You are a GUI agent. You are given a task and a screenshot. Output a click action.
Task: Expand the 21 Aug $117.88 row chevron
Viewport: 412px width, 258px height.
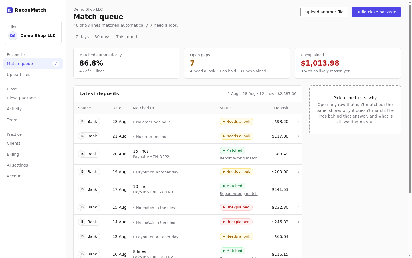coord(298,136)
